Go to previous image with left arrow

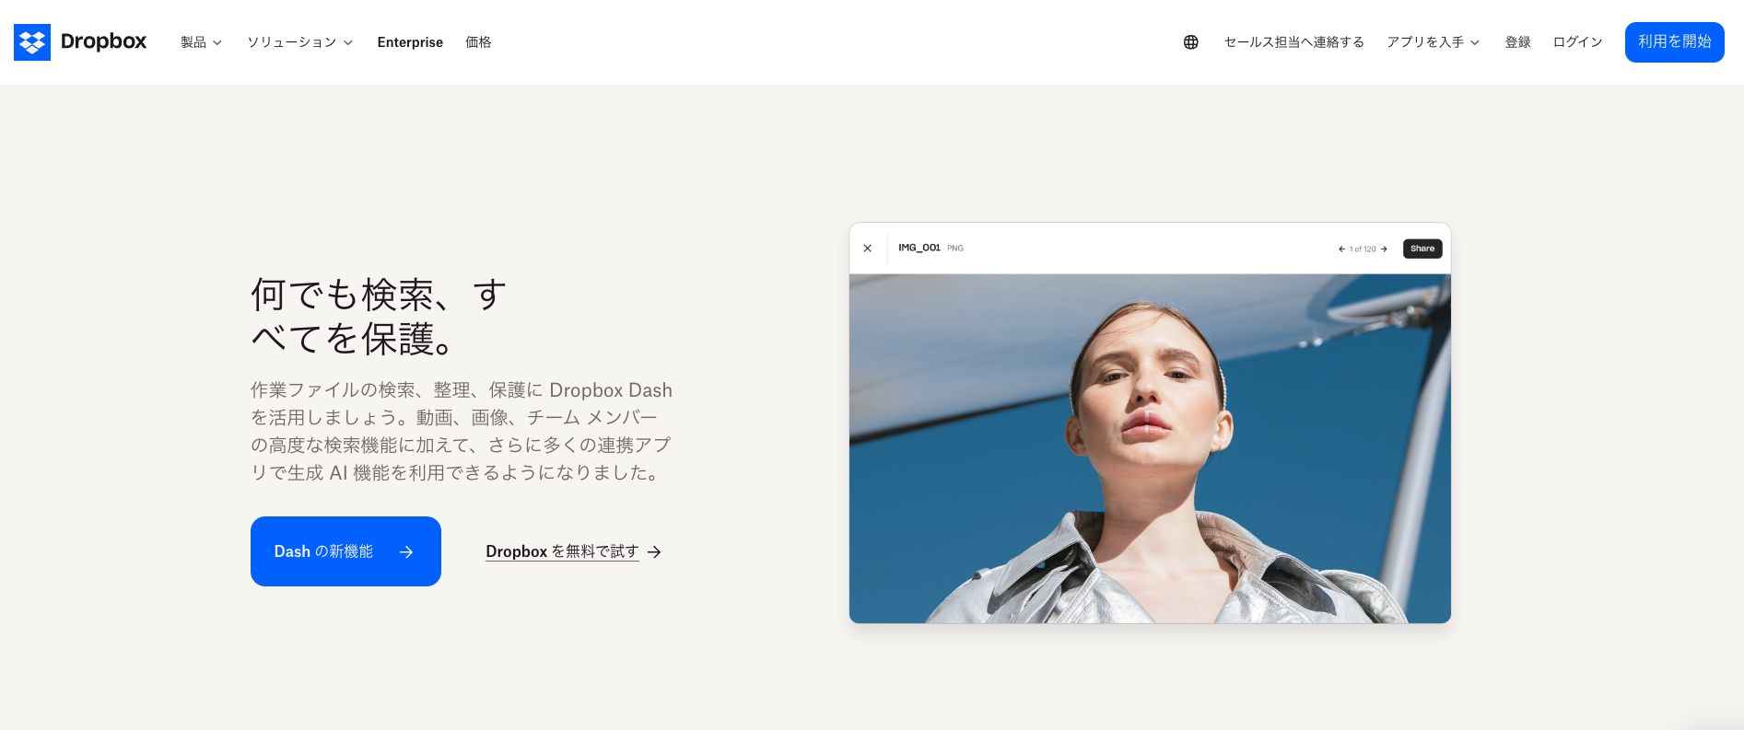[1342, 249]
